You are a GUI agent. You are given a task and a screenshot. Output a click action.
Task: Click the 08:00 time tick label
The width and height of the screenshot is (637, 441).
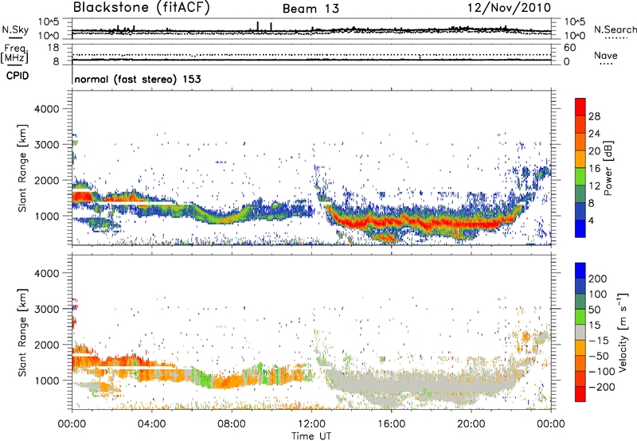(232, 424)
